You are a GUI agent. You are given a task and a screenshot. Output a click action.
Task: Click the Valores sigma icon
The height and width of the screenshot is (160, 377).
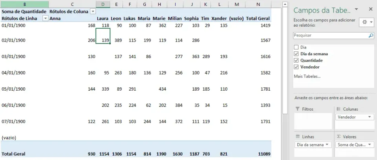339,136
